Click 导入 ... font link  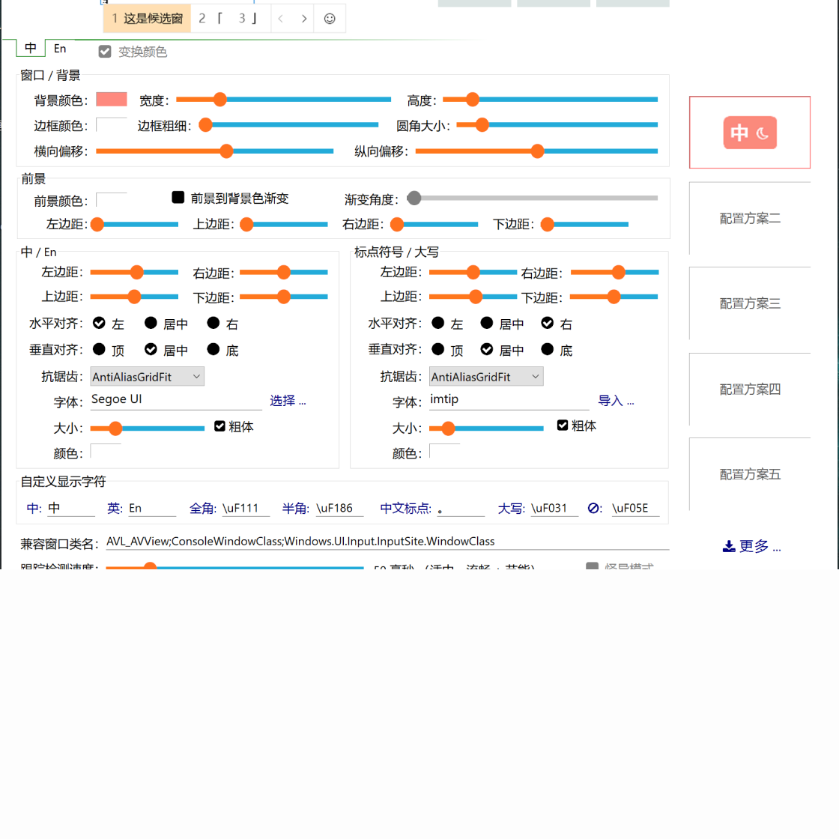[616, 401]
